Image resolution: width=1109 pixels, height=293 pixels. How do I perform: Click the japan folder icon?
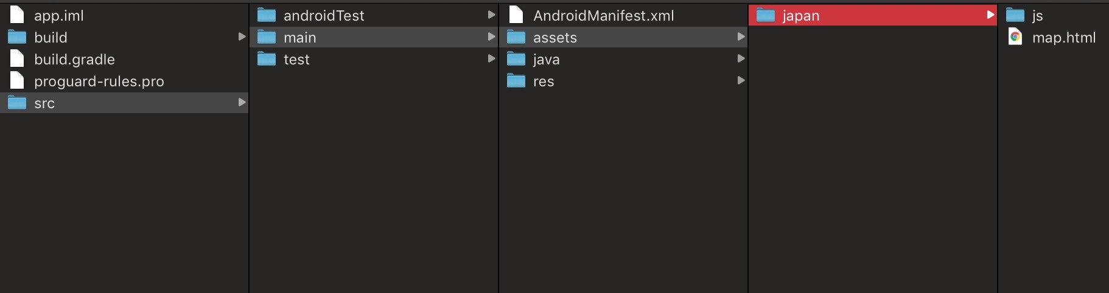click(766, 15)
